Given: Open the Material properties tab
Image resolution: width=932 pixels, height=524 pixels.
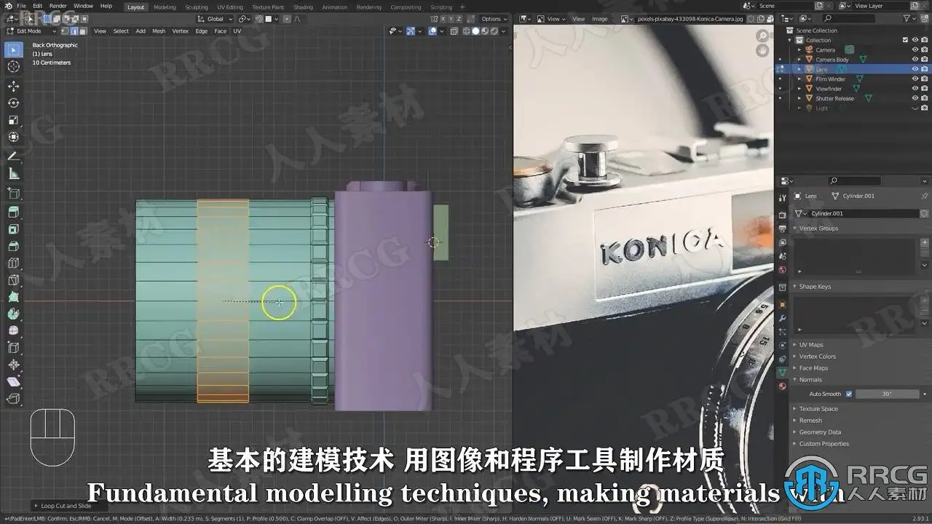Looking at the screenshot, I should click(x=782, y=386).
